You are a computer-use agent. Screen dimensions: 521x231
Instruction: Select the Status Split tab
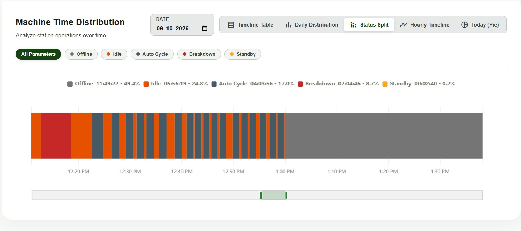369,25
